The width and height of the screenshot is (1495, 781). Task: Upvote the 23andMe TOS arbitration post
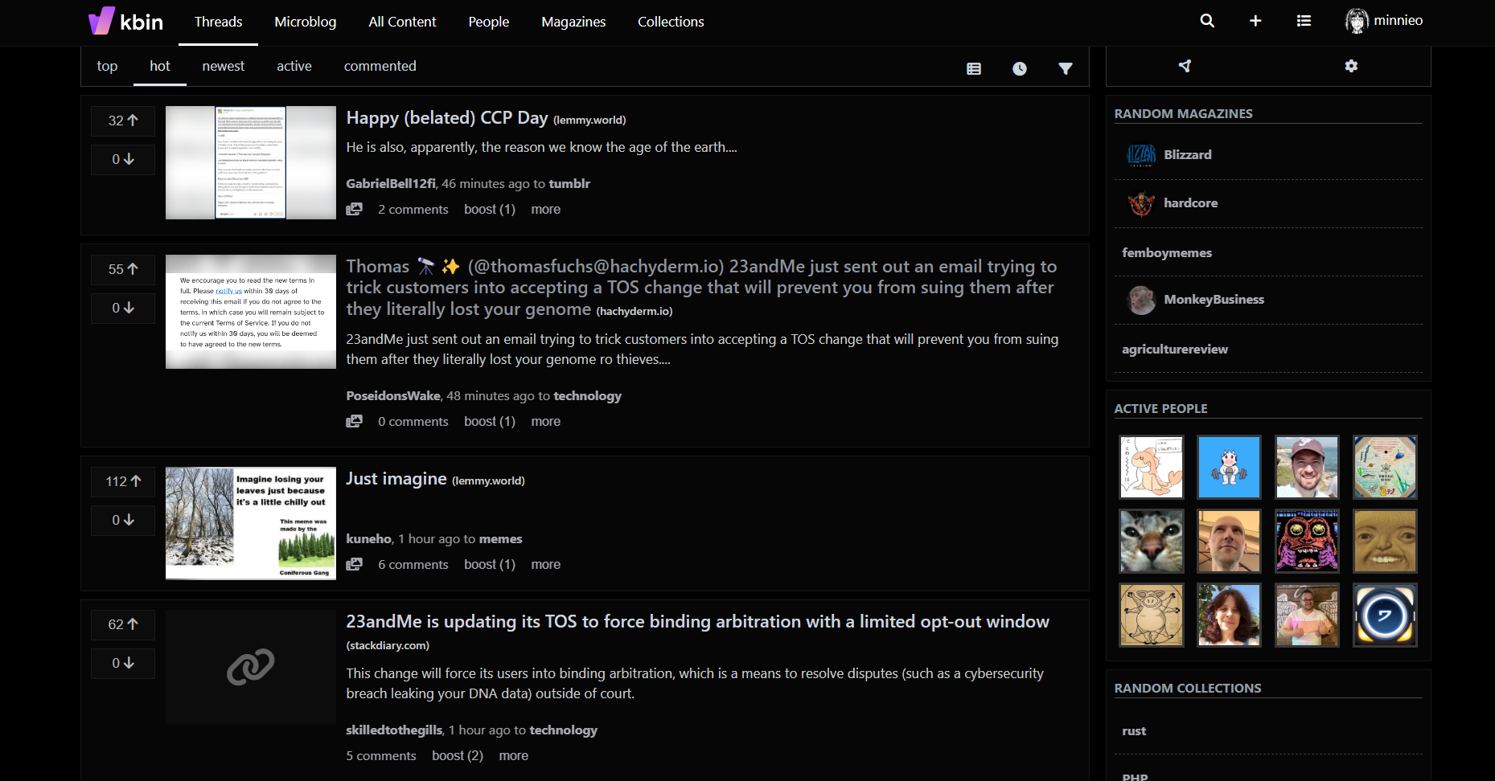point(123,624)
